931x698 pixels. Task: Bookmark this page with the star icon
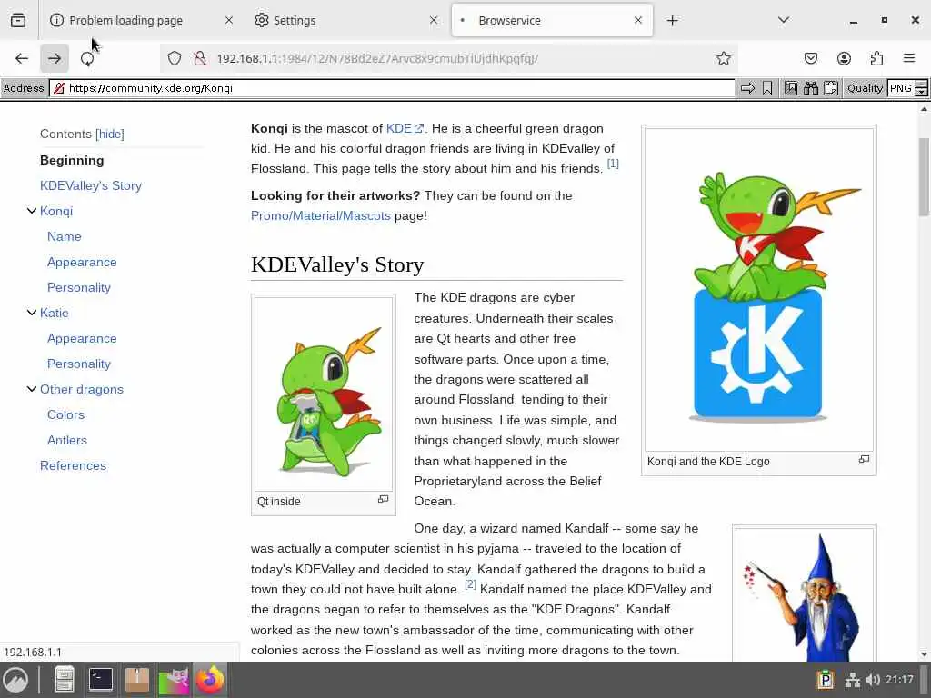coord(723,58)
